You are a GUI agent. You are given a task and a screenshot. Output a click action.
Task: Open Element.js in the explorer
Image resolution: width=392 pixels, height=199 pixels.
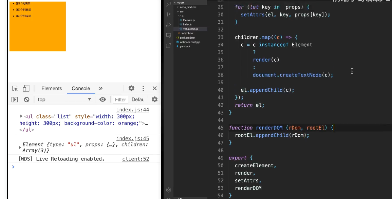pyautogui.click(x=189, y=20)
